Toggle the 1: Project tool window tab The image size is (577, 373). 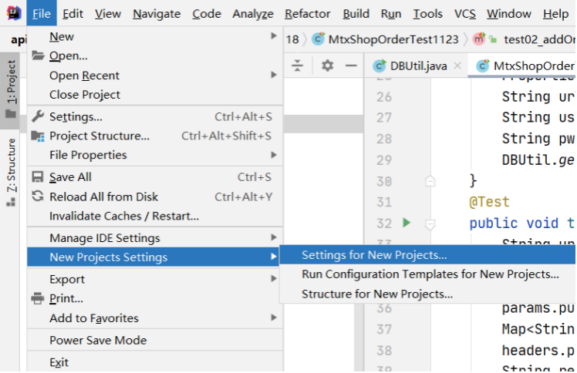pyautogui.click(x=10, y=89)
